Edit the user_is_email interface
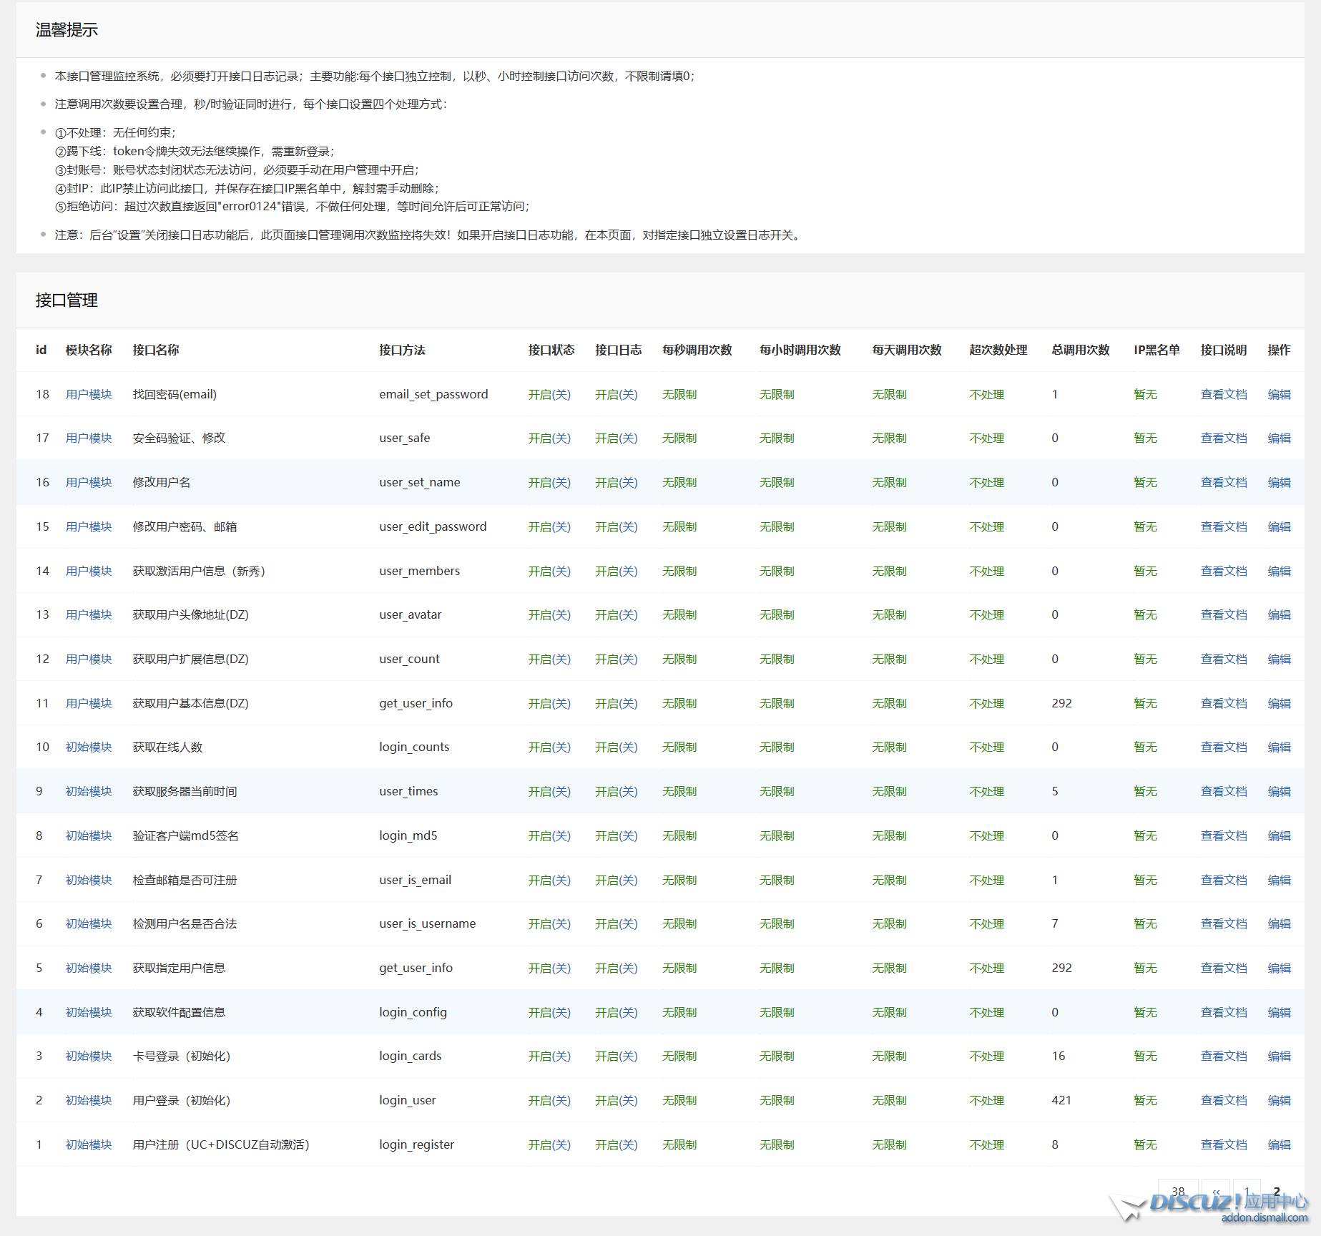This screenshot has width=1321, height=1236. 1279,880
